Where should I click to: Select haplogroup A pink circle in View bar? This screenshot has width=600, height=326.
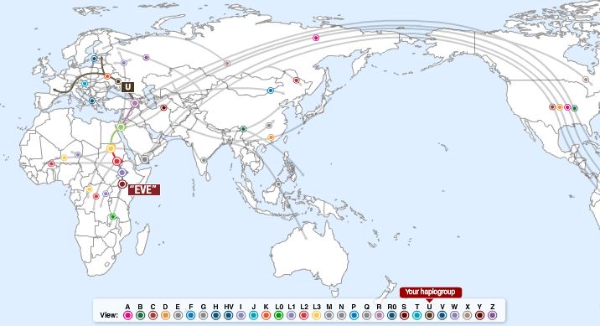tap(128, 315)
